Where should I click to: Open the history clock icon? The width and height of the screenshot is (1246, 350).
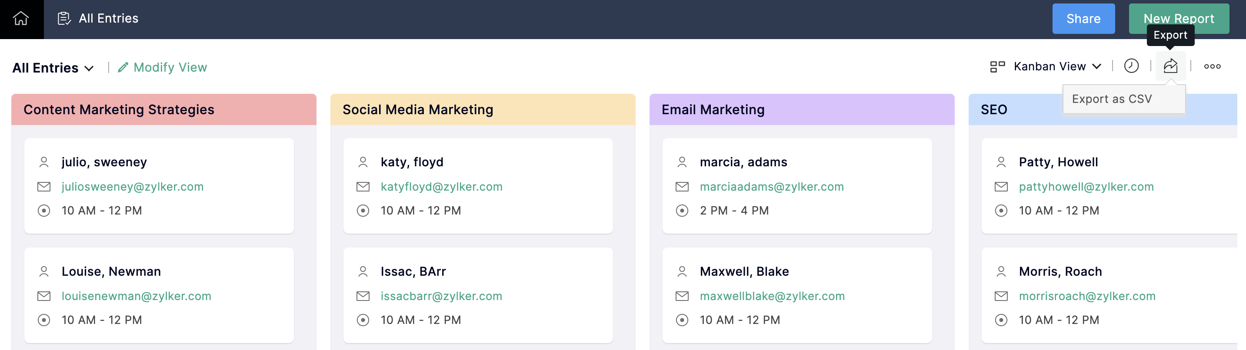click(1131, 66)
